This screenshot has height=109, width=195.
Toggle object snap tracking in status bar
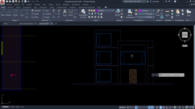point(149,107)
